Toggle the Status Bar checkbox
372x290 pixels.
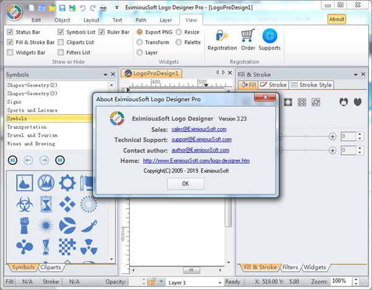10,32
